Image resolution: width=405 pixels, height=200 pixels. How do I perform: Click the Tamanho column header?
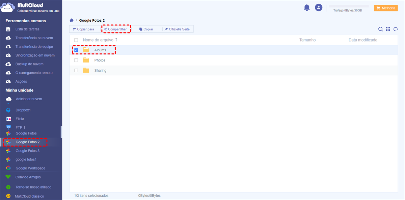pyautogui.click(x=307, y=40)
